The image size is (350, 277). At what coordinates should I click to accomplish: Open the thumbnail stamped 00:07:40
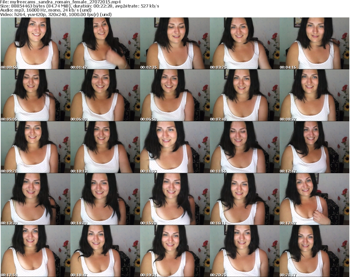pyautogui.click(x=245, y=95)
